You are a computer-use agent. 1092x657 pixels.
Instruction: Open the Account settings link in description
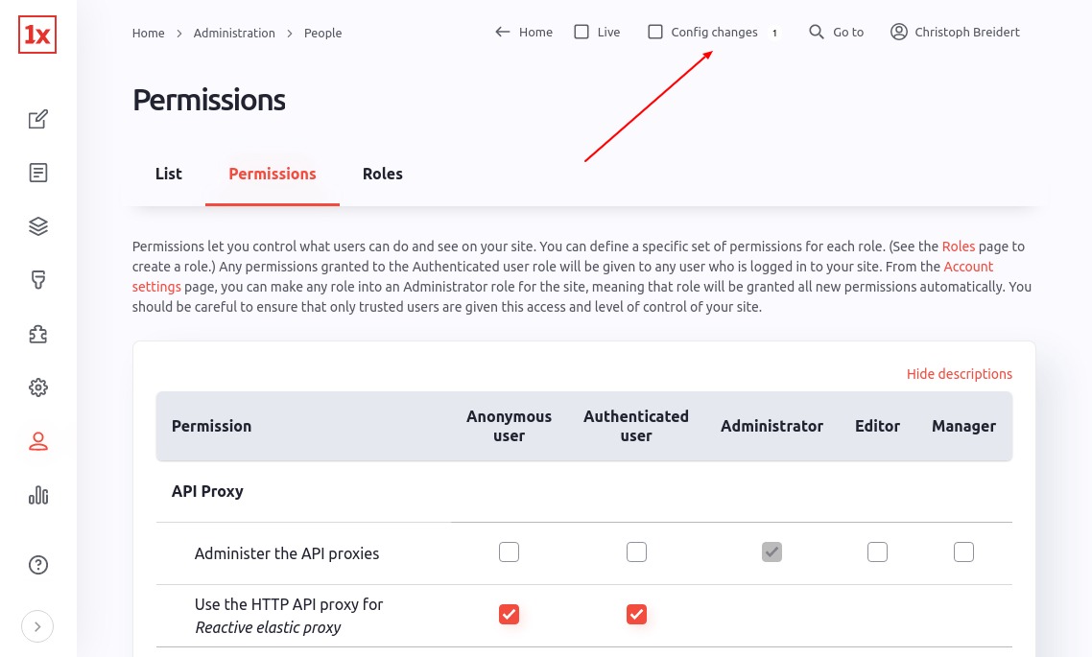pos(968,267)
